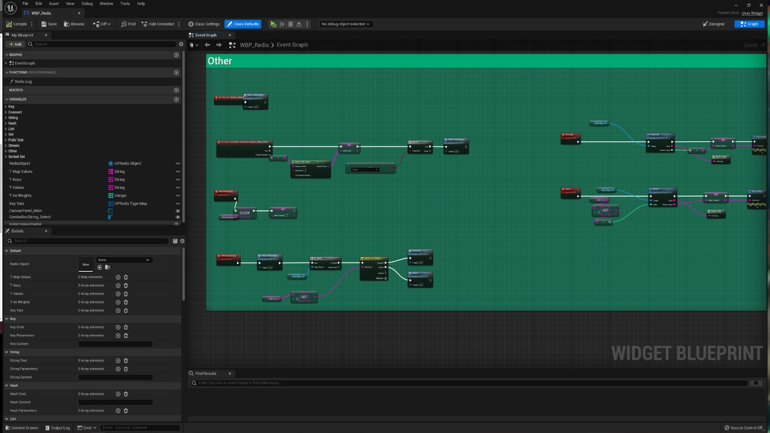Click the Class Defaults button
This screenshot has width=770, height=433.
(x=242, y=24)
